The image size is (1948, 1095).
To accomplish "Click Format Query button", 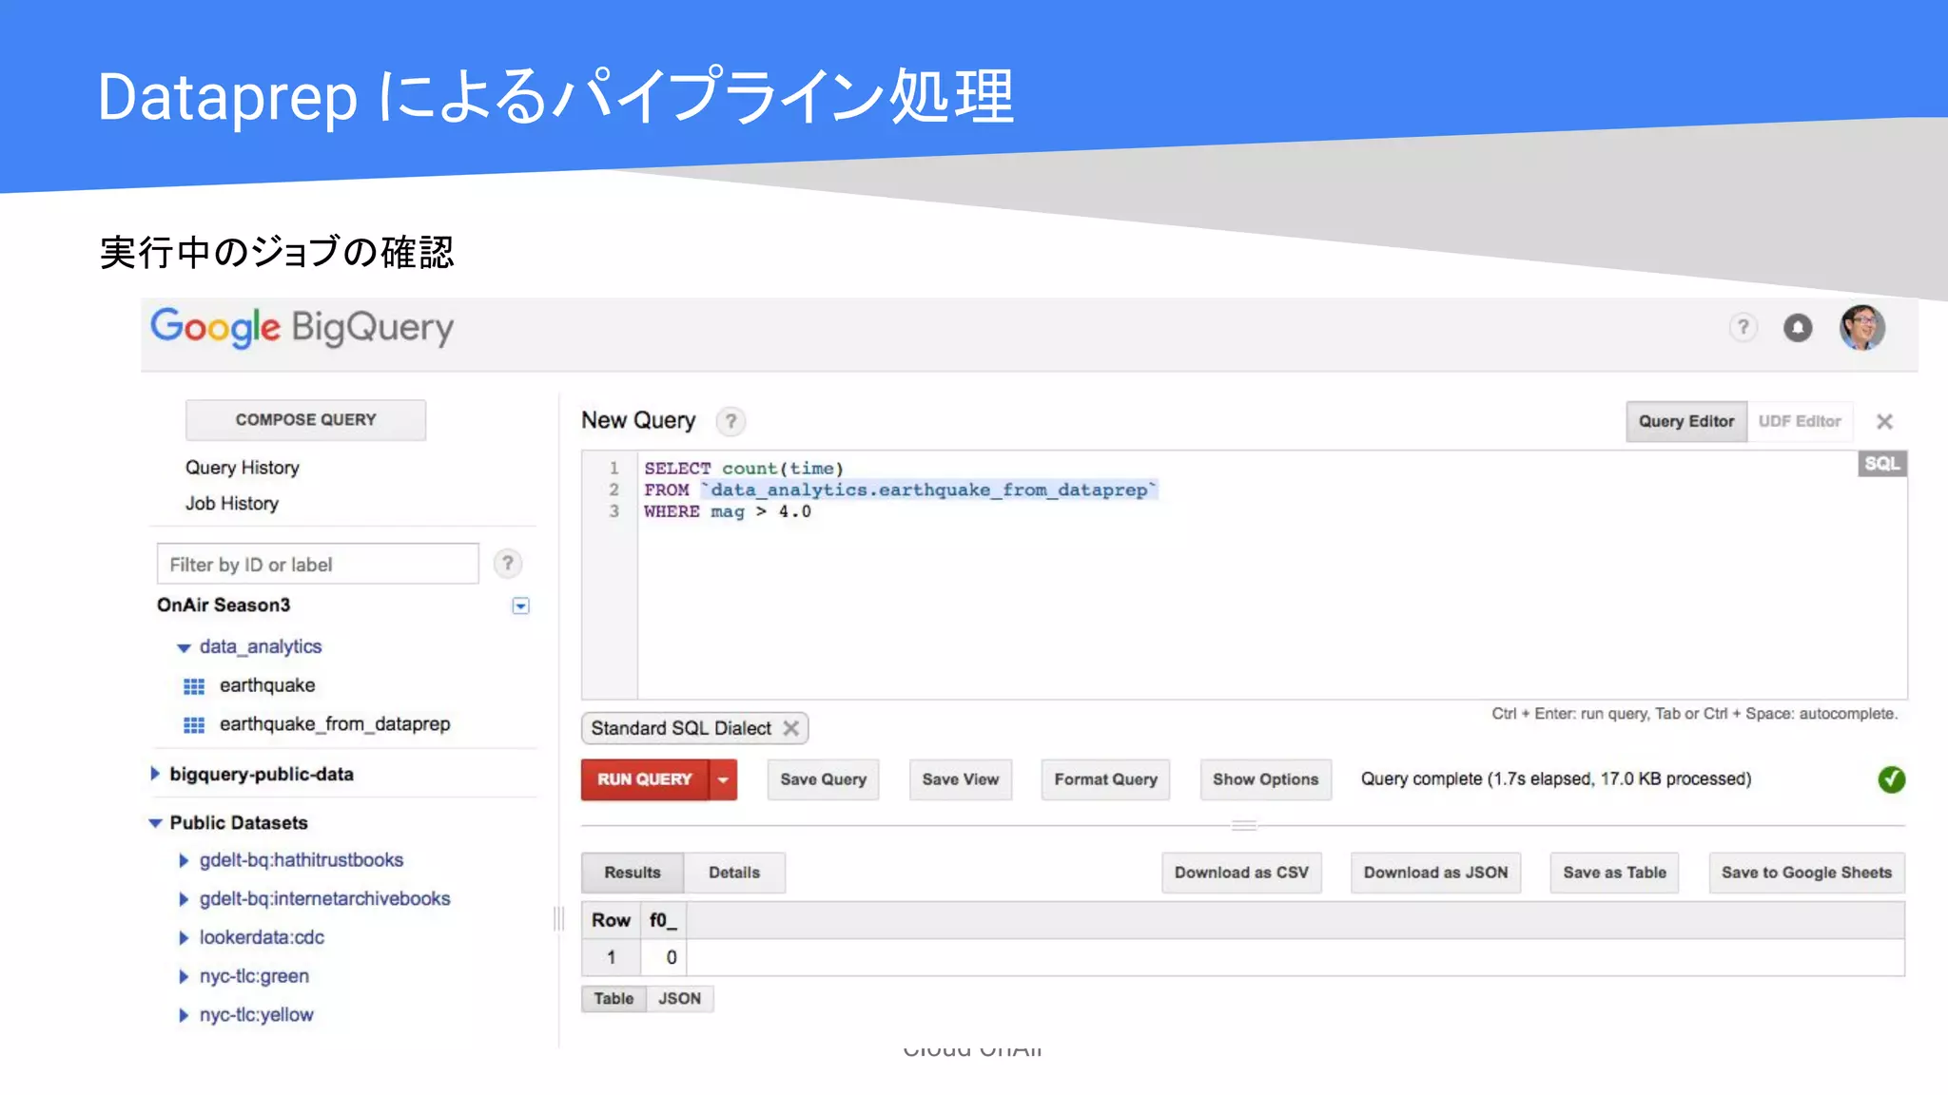I will pos(1105,779).
